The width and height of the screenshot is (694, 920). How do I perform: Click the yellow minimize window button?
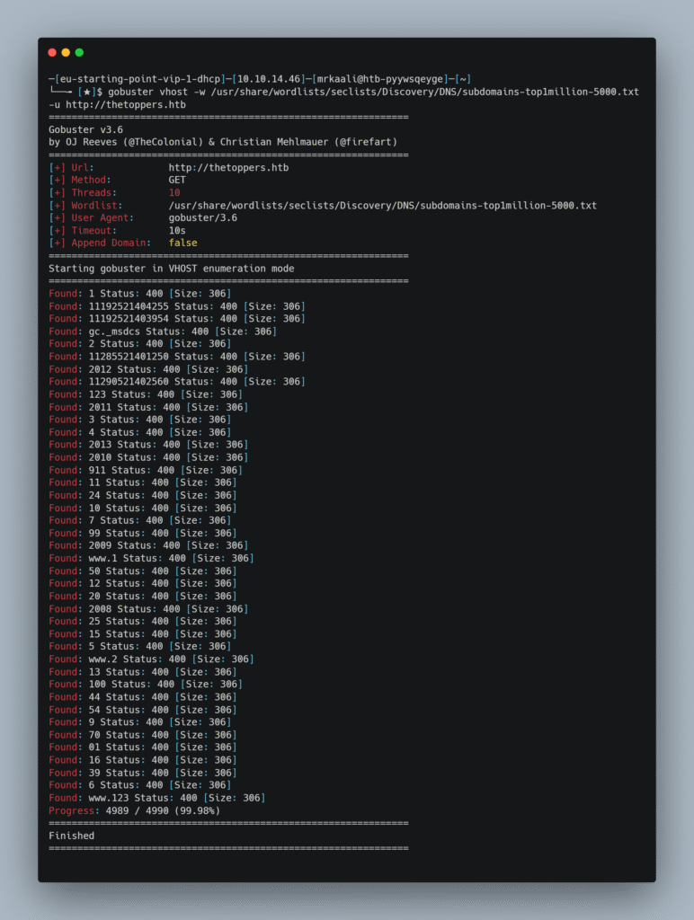click(x=66, y=53)
